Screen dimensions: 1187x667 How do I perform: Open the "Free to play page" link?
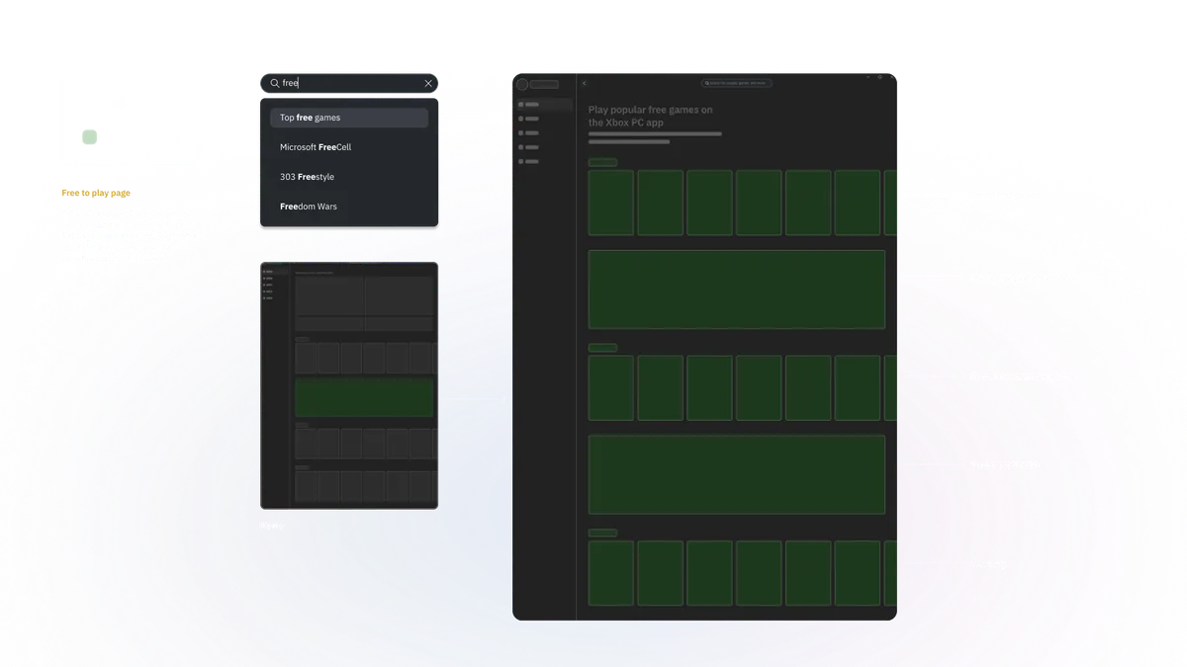tap(96, 193)
